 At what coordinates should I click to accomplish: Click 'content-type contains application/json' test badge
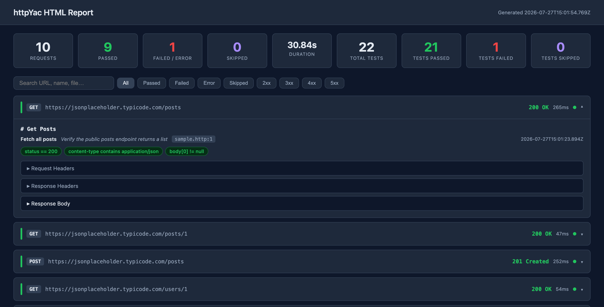tap(113, 151)
